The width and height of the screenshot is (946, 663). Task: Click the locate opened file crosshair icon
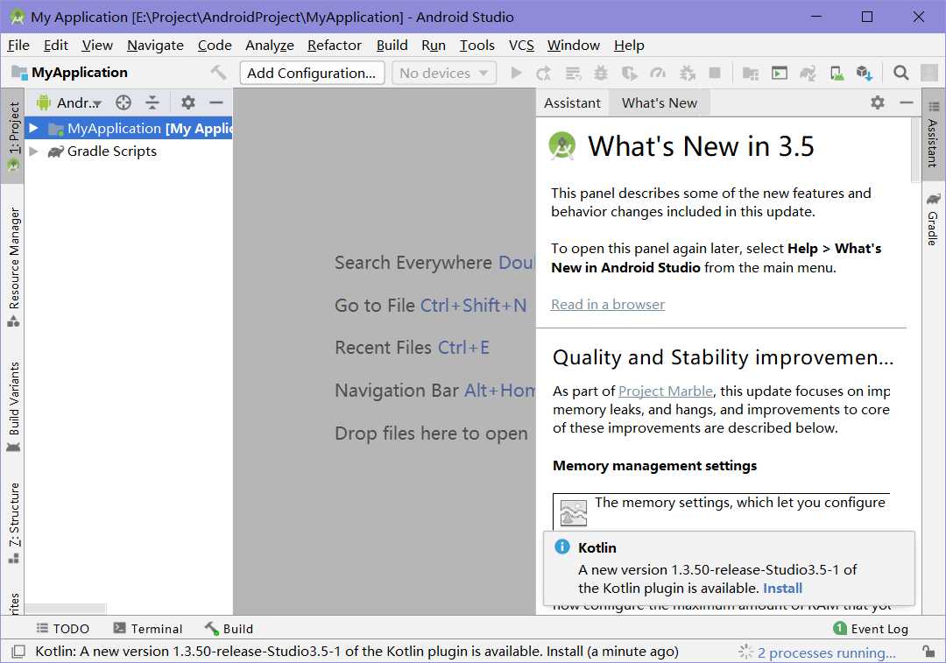click(x=124, y=102)
